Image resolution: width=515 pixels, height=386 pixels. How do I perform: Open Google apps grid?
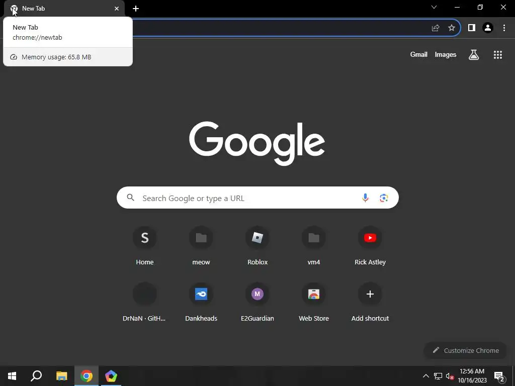498,54
